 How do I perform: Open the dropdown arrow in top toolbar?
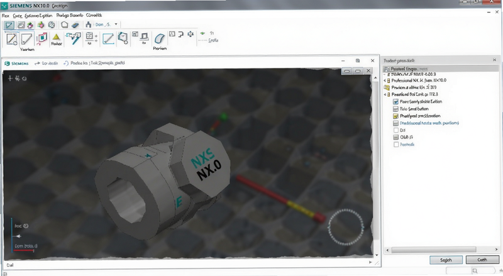click(116, 25)
